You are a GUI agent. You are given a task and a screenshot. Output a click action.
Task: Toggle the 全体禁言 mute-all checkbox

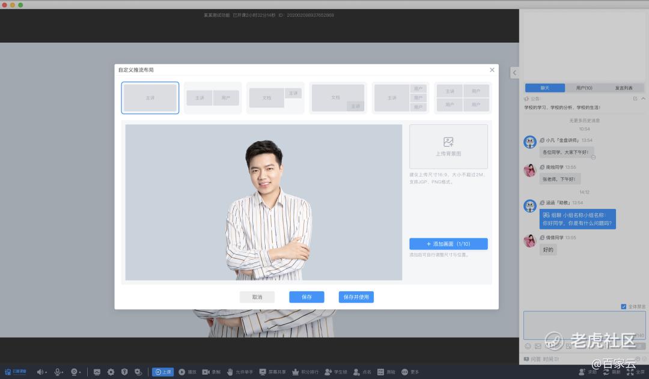point(624,306)
